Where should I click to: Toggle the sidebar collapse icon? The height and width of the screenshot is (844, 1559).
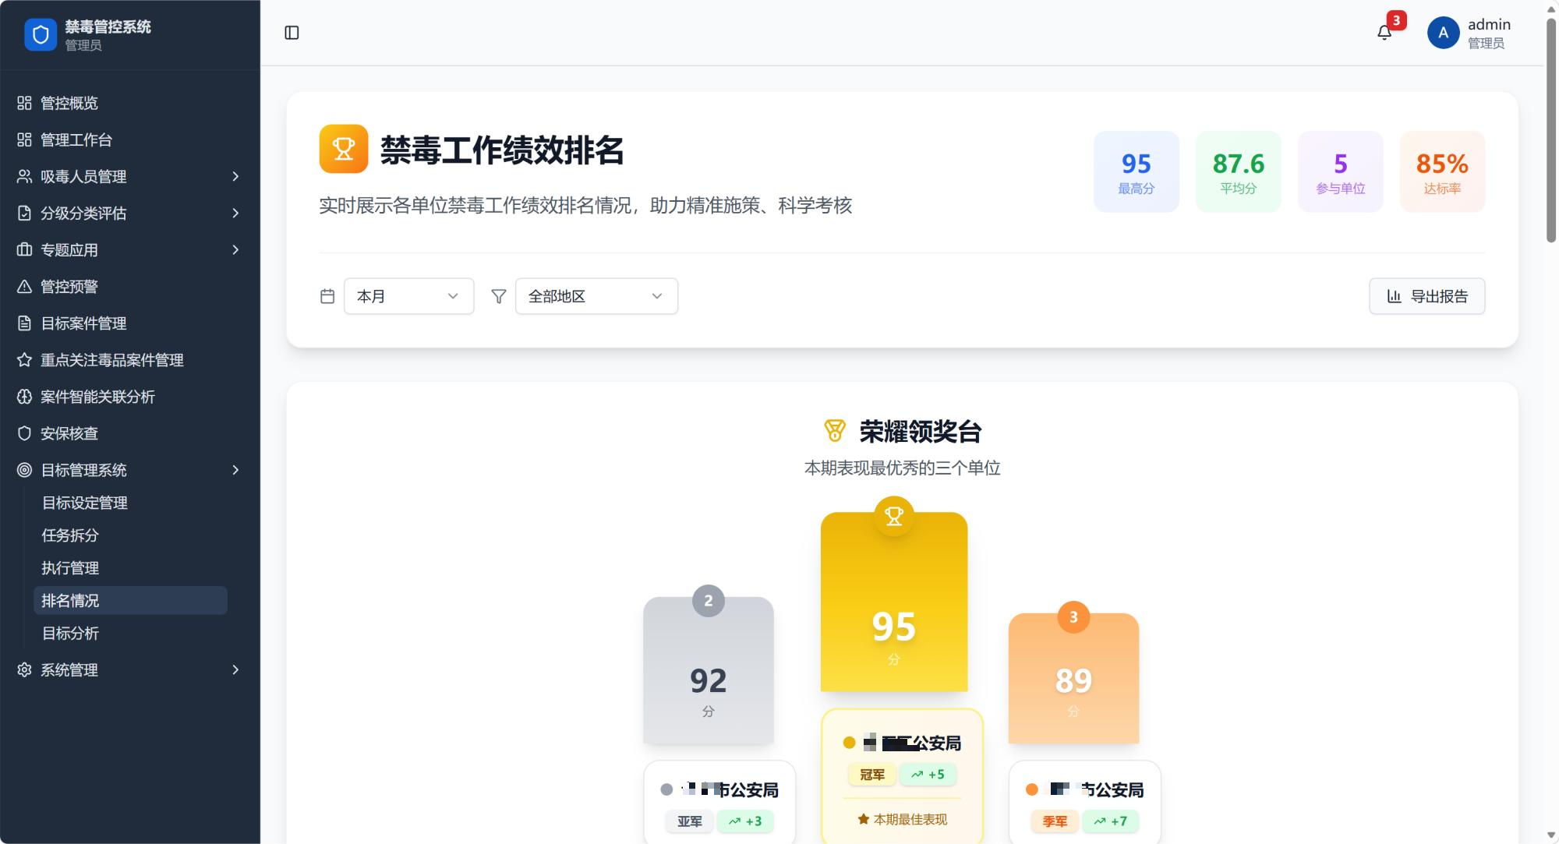(292, 33)
